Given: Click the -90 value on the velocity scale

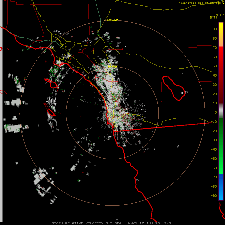Looking at the screenshot, I should 214,196.
